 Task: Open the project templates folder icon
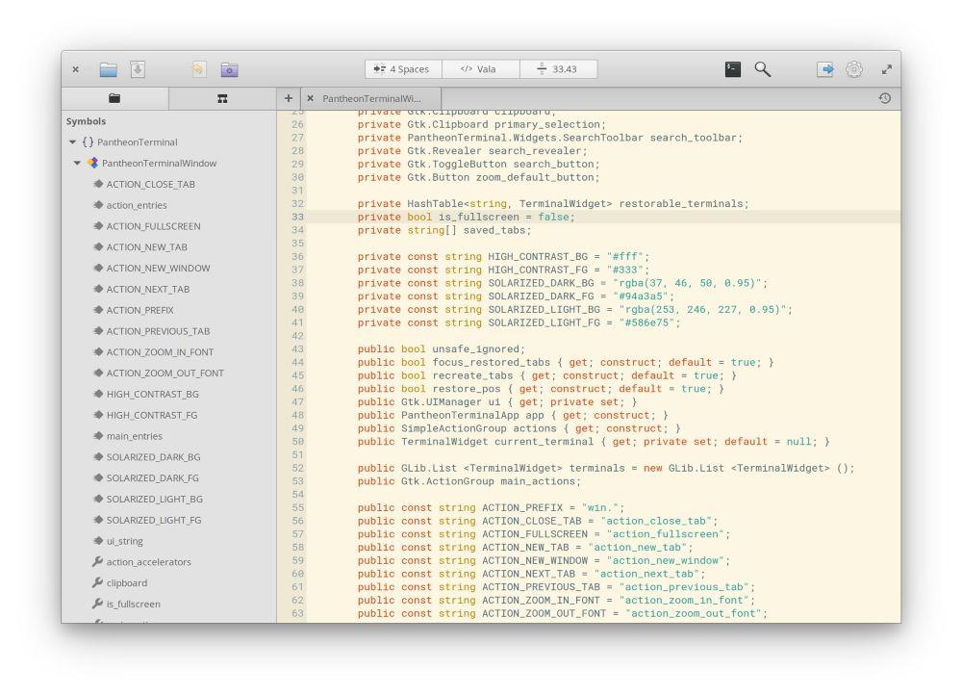[229, 69]
